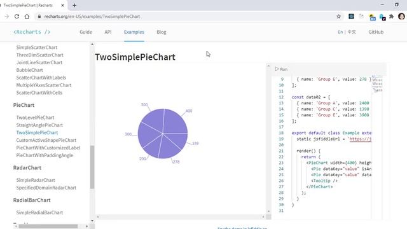
Task: Open the API menu item
Action: (x=108, y=32)
